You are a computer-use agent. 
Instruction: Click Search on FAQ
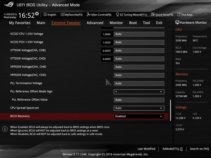199,149
